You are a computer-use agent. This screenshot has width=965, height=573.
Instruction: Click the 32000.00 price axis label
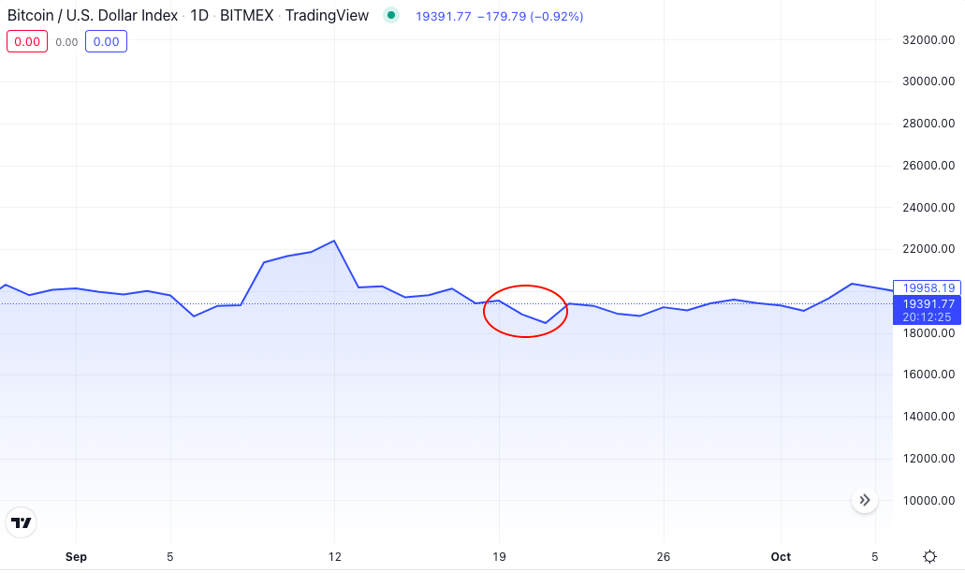coord(928,40)
